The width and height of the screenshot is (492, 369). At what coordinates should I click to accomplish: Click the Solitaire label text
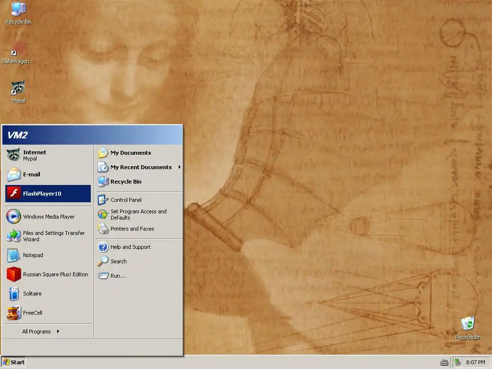(32, 294)
